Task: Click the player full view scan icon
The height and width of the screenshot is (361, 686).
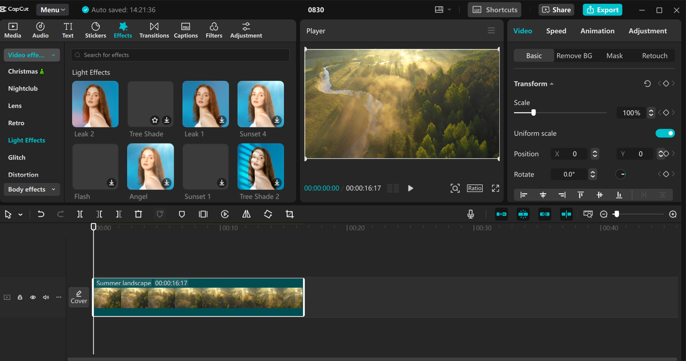Action: 455,188
